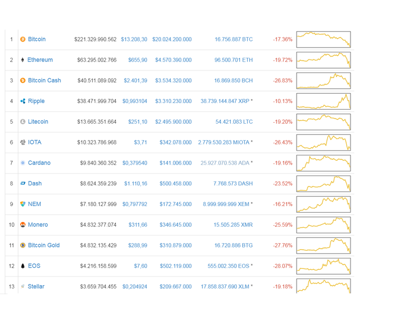Click the Litecoin logo icon
This screenshot has width=418, height=314.
click(x=23, y=122)
